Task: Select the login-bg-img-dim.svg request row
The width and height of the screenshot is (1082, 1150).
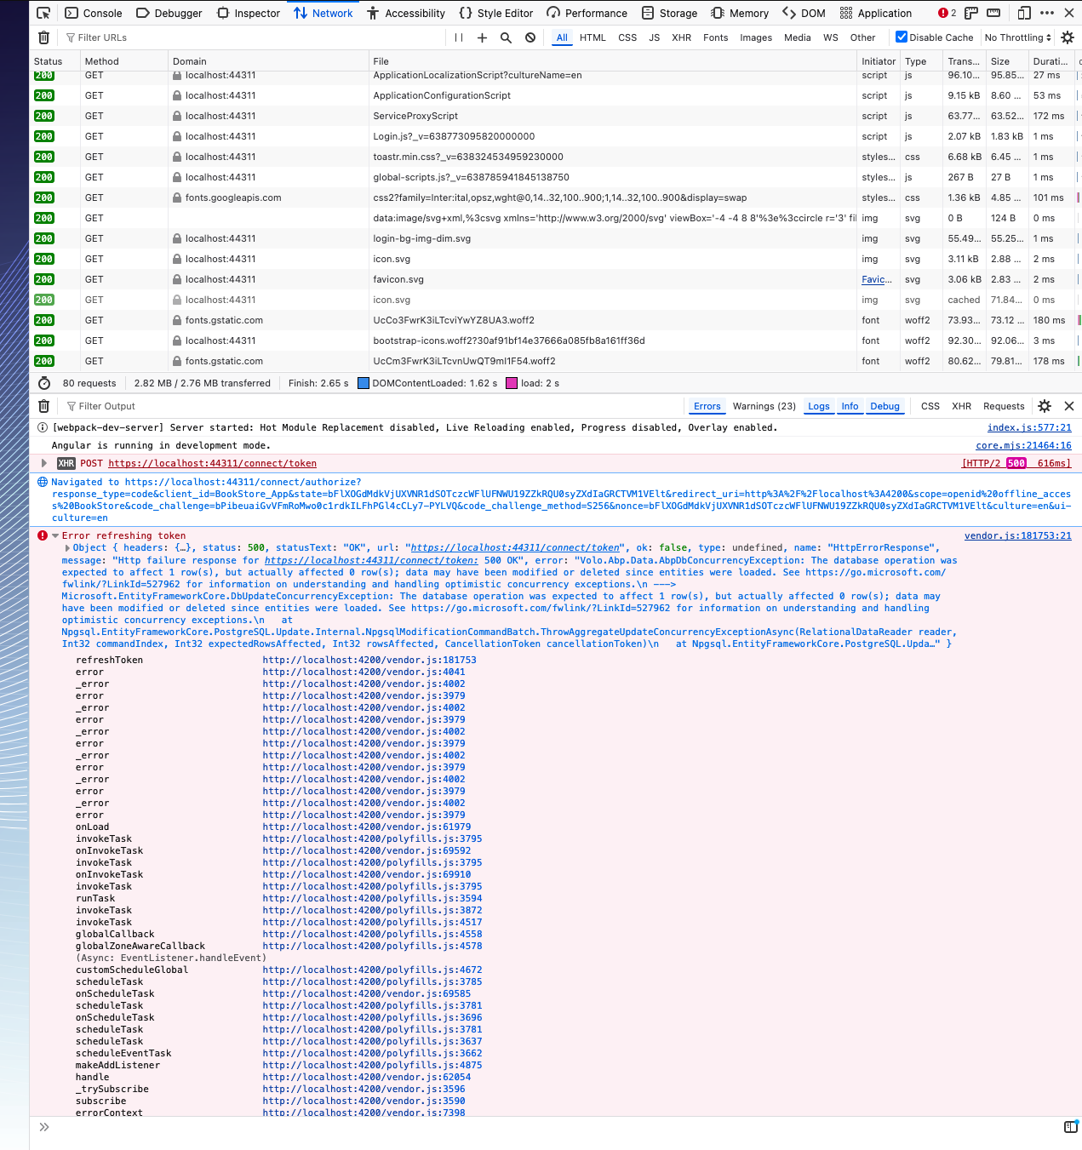Action: (555, 238)
